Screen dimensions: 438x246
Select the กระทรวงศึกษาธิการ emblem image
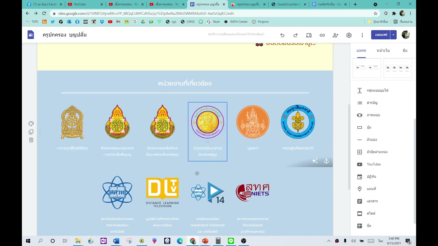coord(72,122)
